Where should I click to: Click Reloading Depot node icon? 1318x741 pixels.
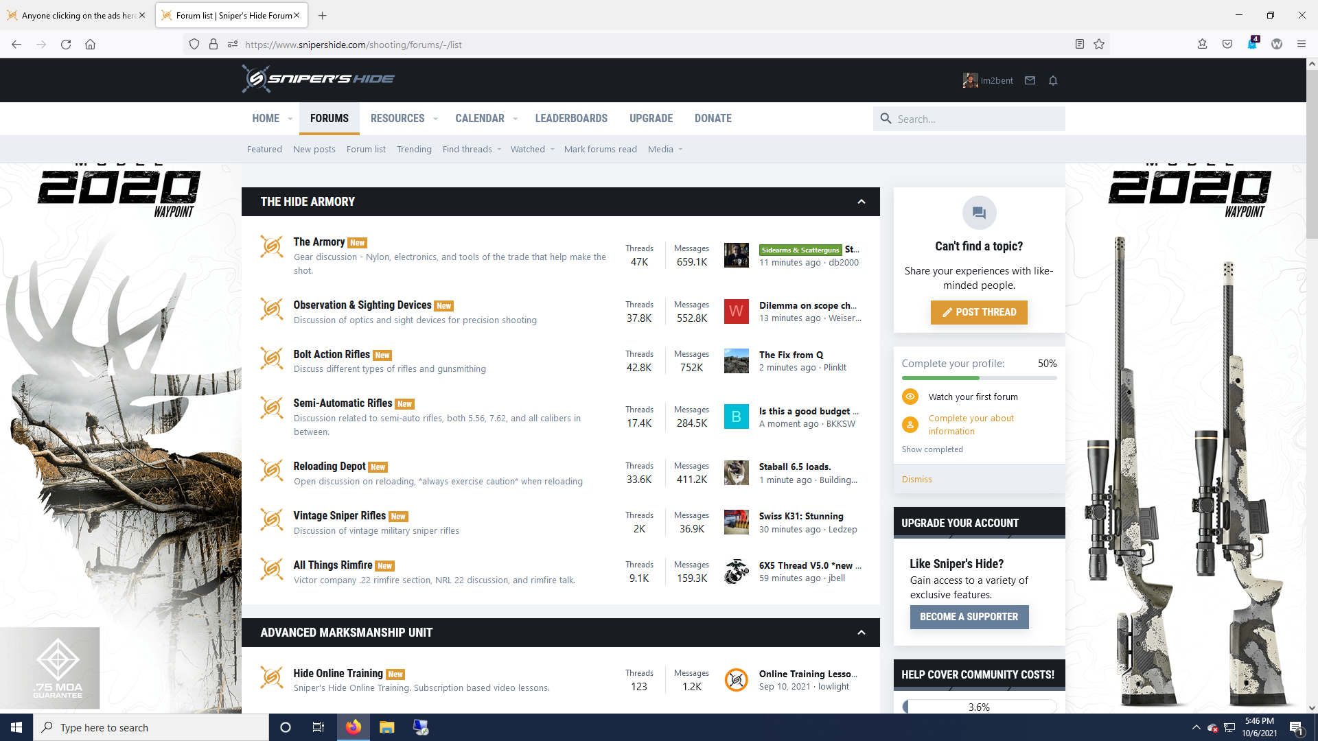[272, 471]
